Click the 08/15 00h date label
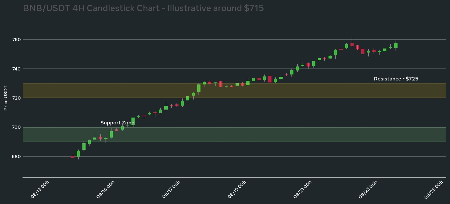This screenshot has width=450, height=204. tap(105, 189)
